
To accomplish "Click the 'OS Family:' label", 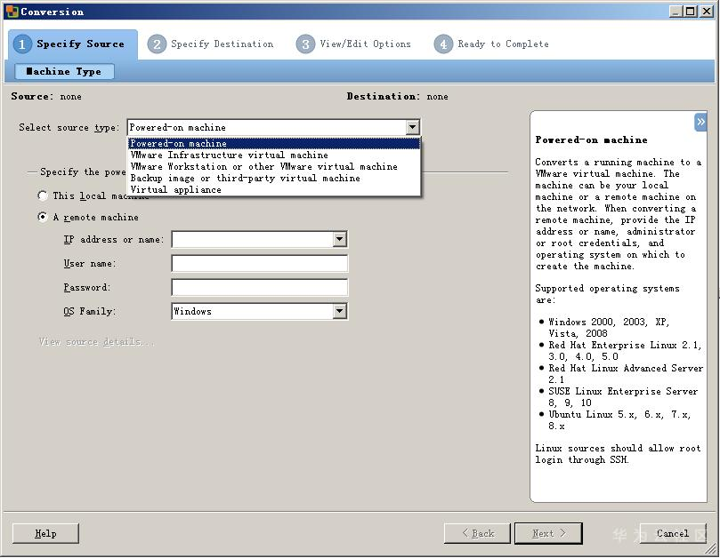I will [x=90, y=311].
